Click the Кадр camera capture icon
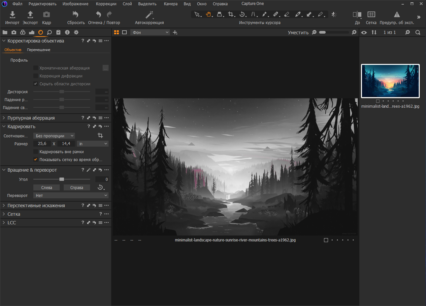 [47, 14]
